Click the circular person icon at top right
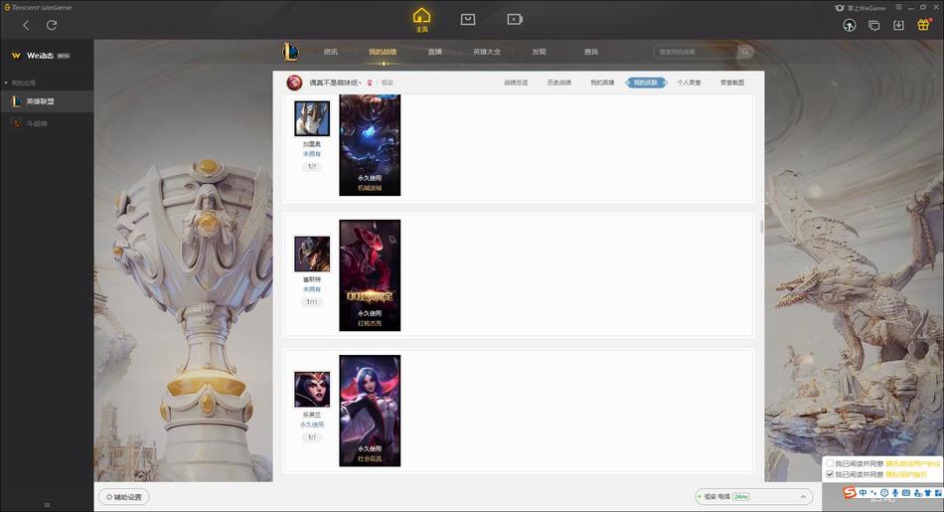 [850, 25]
